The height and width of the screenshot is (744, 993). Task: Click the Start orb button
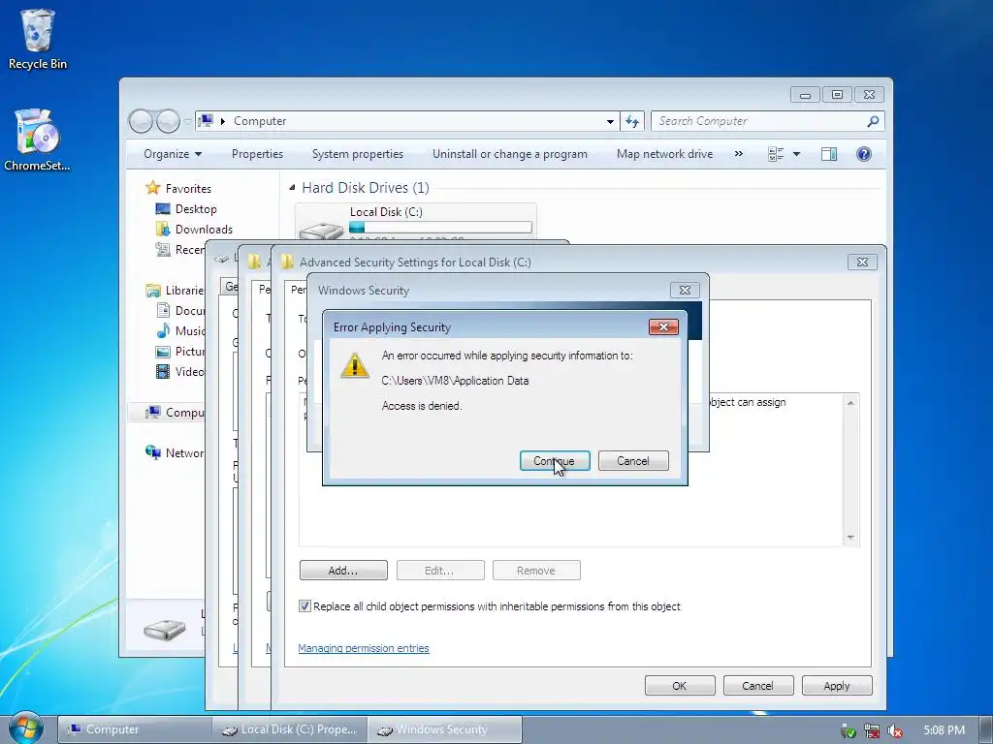(24, 728)
